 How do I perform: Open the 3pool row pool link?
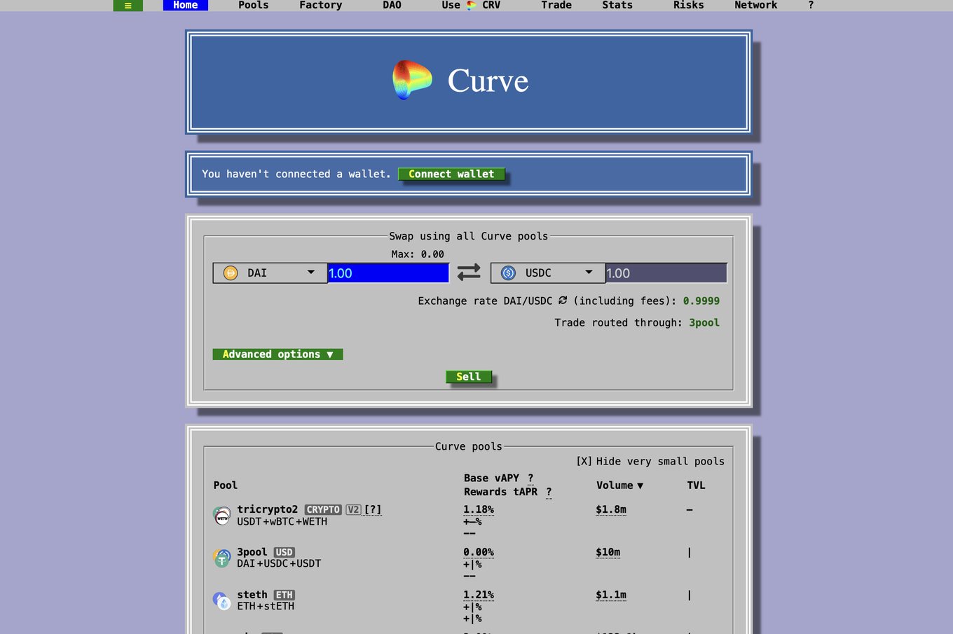(x=252, y=552)
